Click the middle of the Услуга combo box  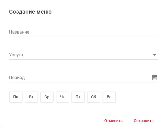[x=83, y=55]
